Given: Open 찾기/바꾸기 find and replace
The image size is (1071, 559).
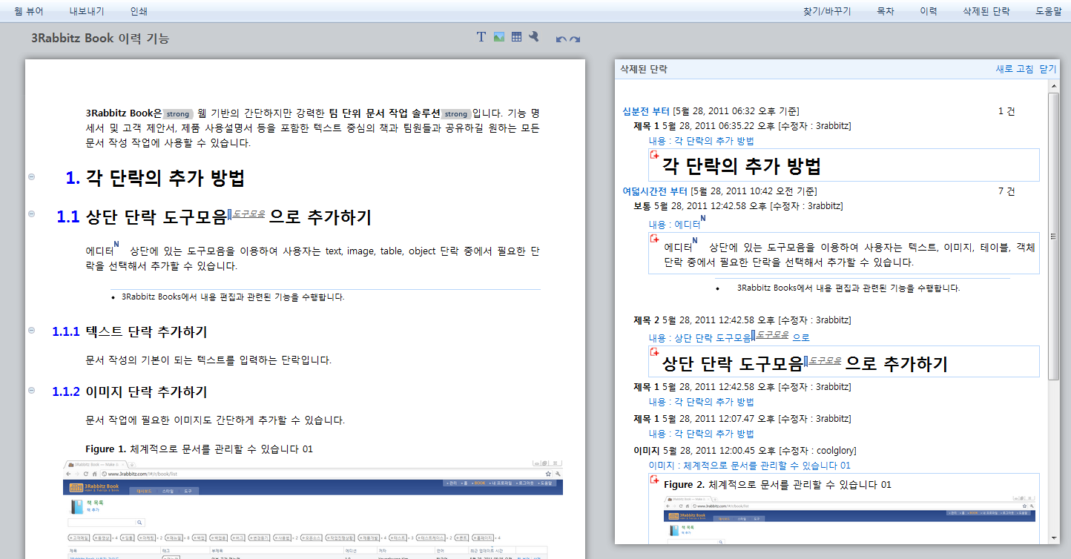Looking at the screenshot, I should 827,11.
